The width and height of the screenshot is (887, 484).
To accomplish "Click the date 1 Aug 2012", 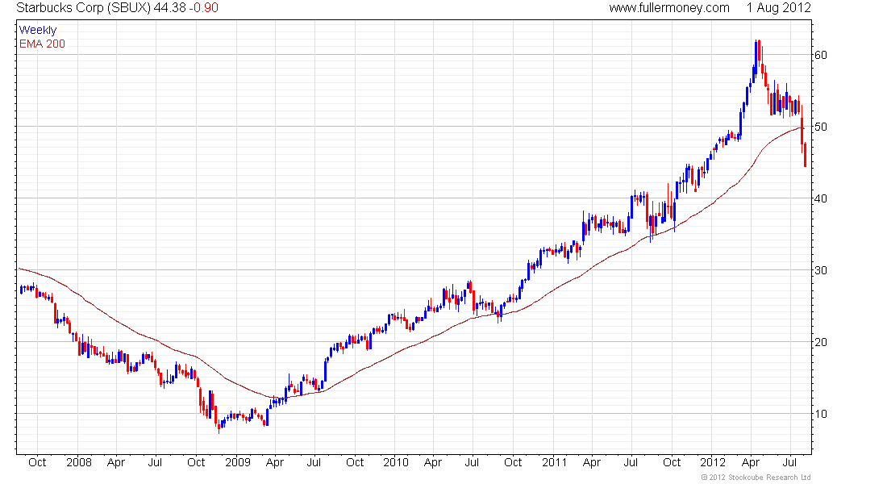I will 778,8.
